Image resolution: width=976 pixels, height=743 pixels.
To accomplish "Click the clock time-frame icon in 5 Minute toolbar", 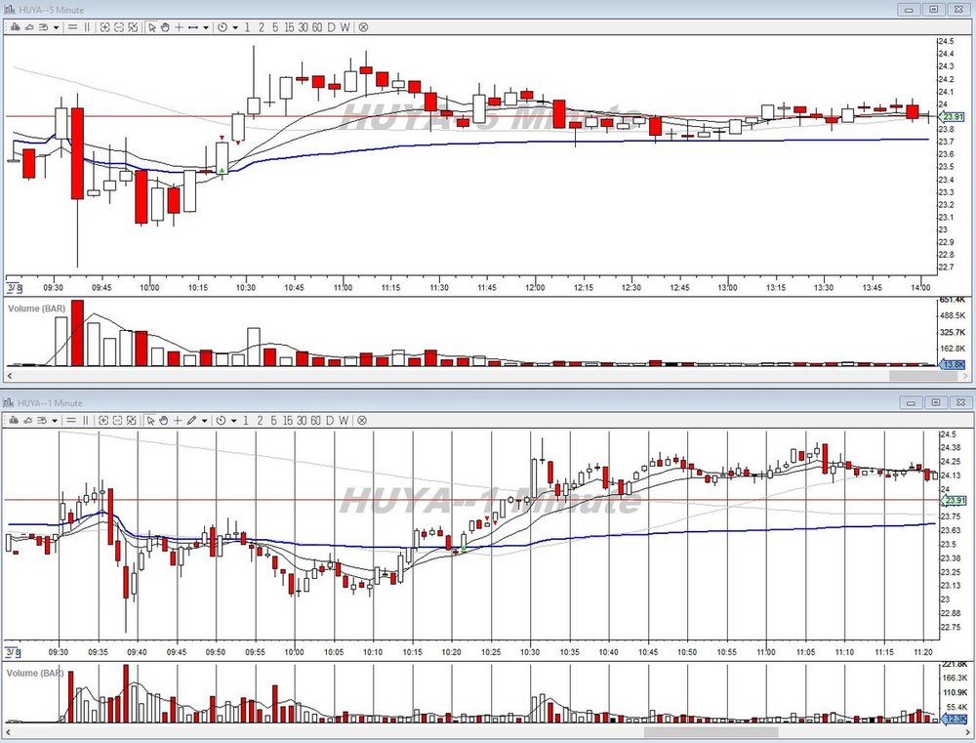I will pyautogui.click(x=223, y=27).
